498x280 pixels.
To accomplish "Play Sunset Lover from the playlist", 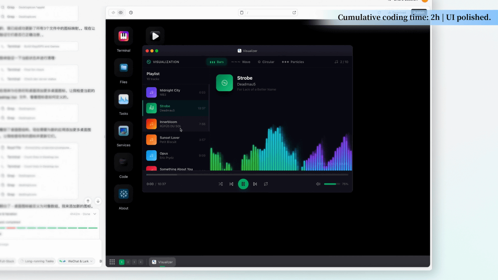I will click(x=176, y=139).
